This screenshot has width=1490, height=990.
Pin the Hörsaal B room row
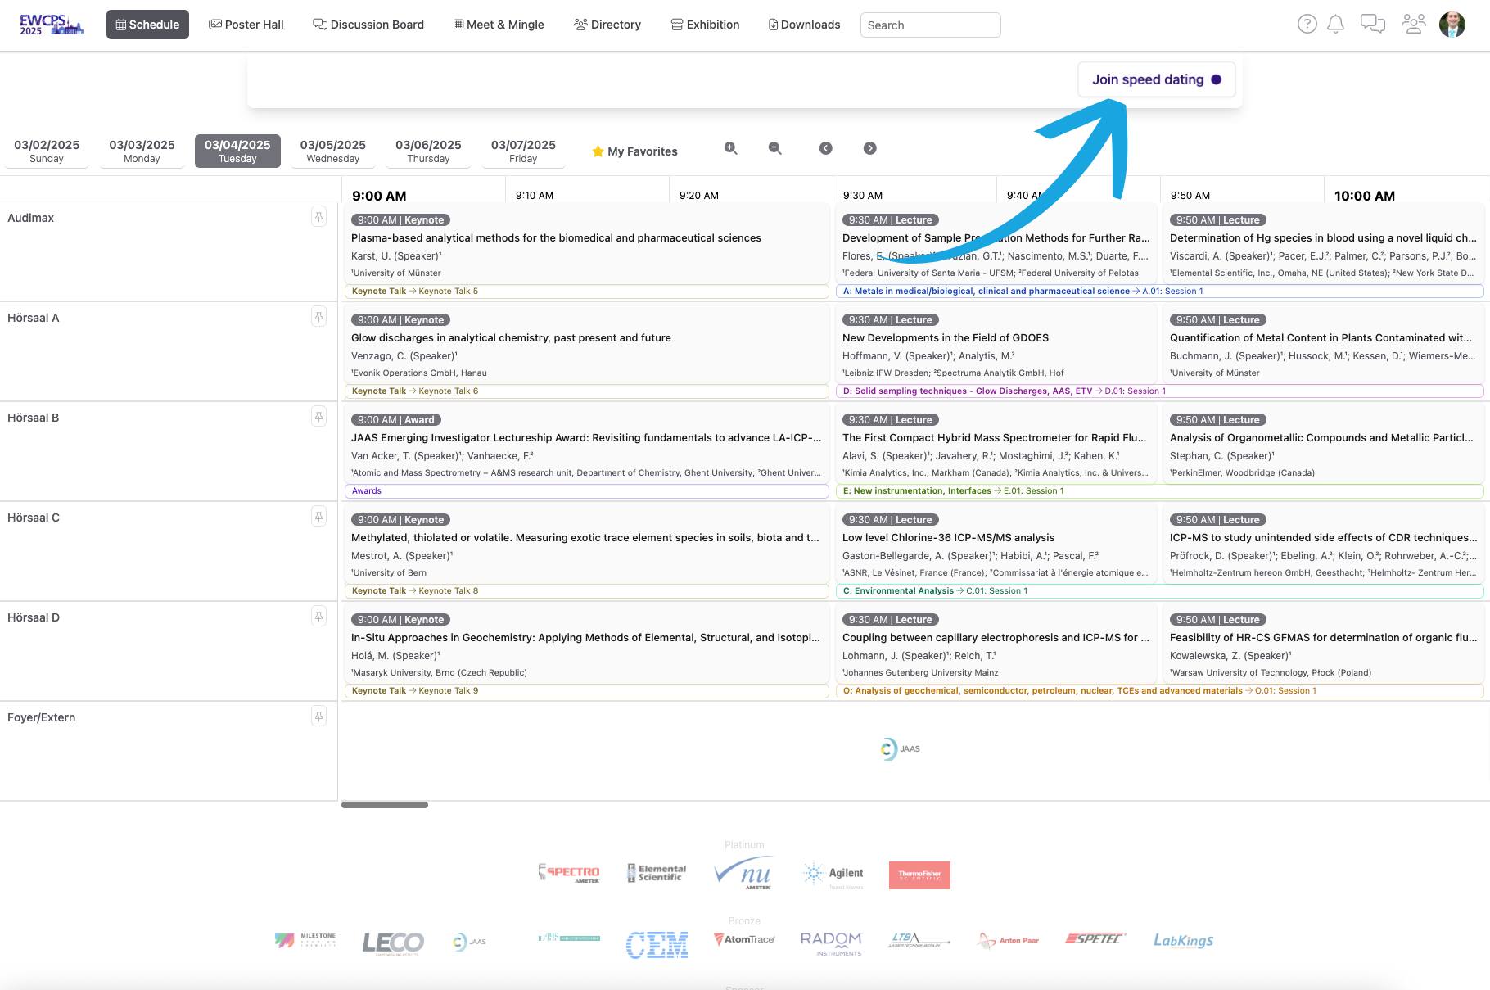pos(318,417)
